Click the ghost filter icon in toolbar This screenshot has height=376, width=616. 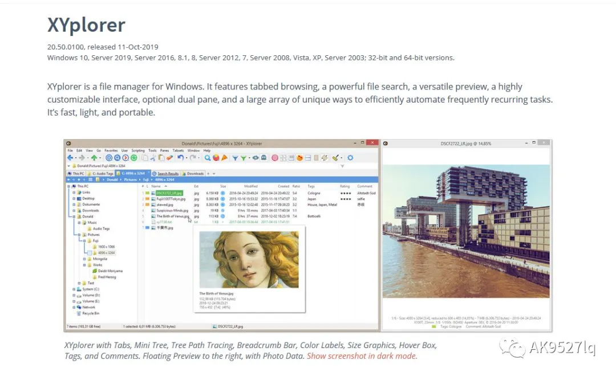click(264, 157)
